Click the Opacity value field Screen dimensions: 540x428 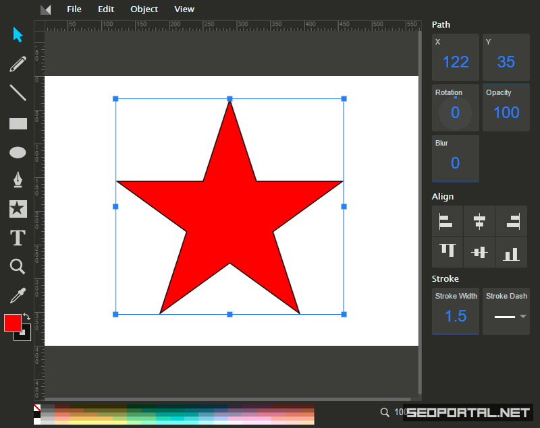506,113
